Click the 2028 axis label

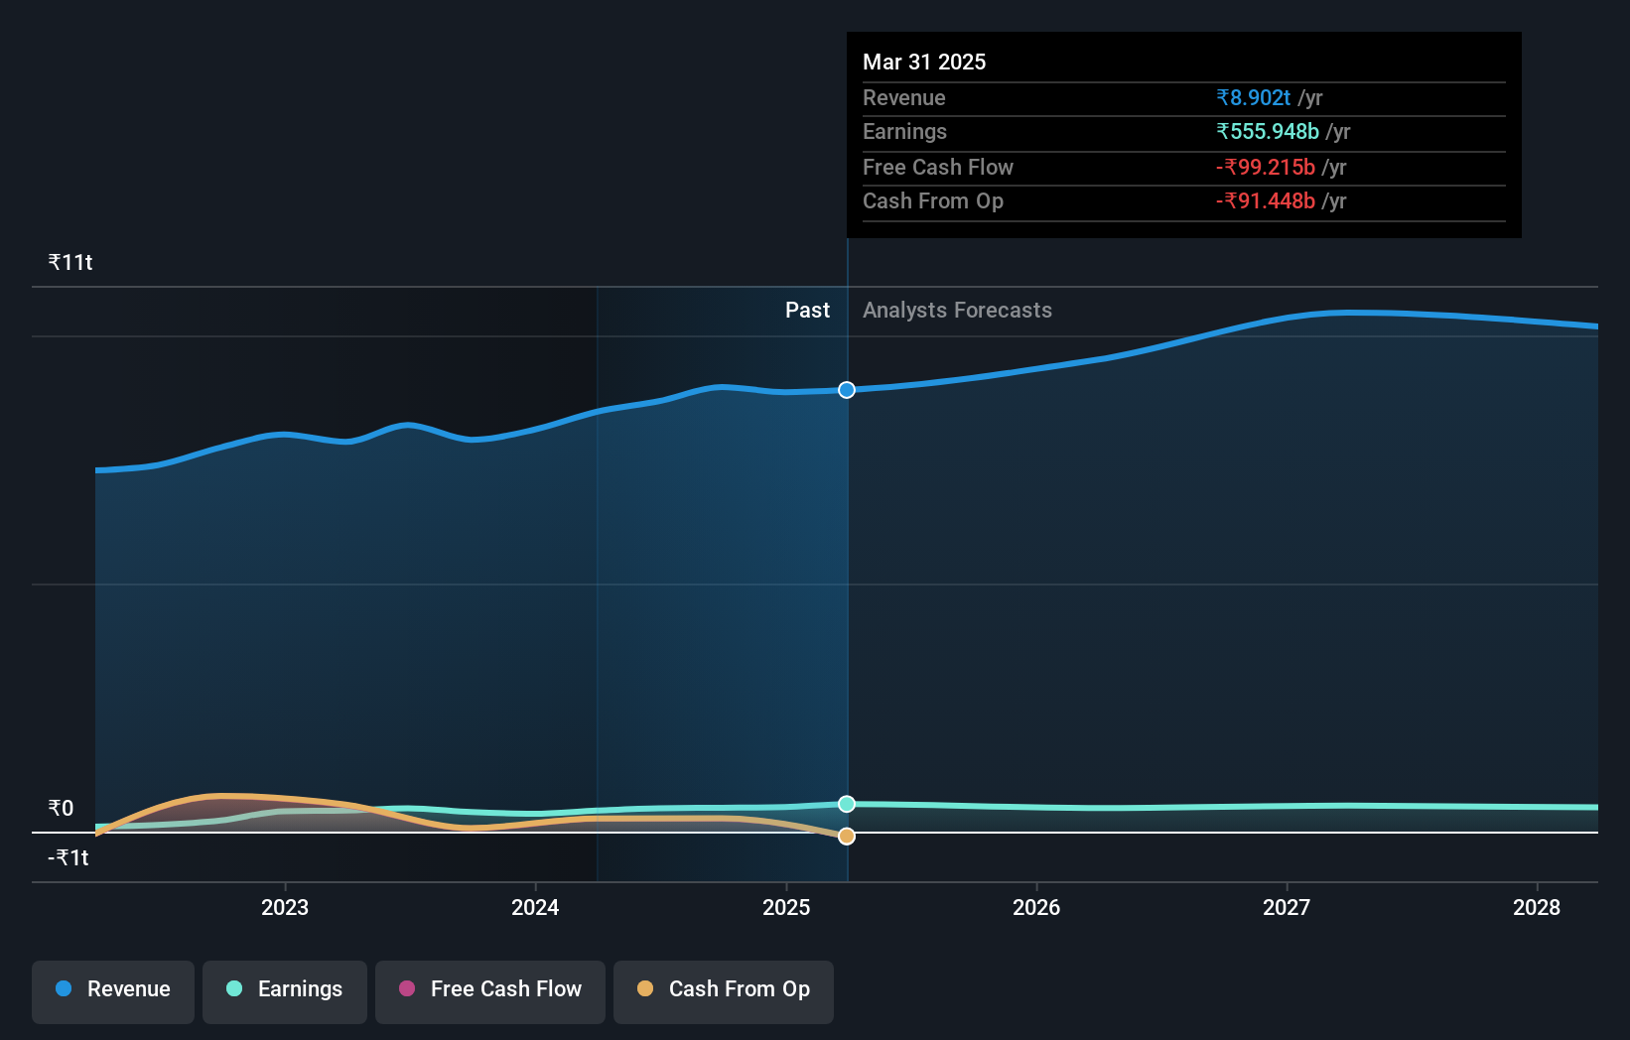(x=1537, y=907)
